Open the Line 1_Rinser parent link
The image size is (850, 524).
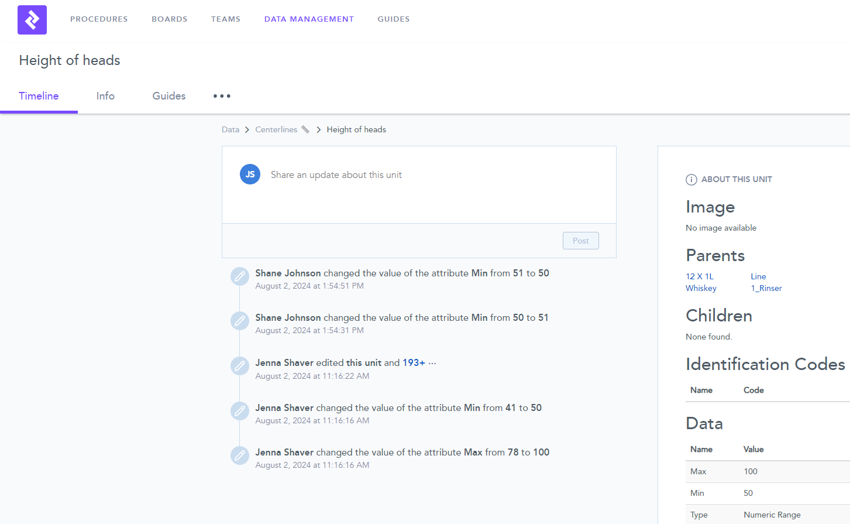pyautogui.click(x=766, y=282)
